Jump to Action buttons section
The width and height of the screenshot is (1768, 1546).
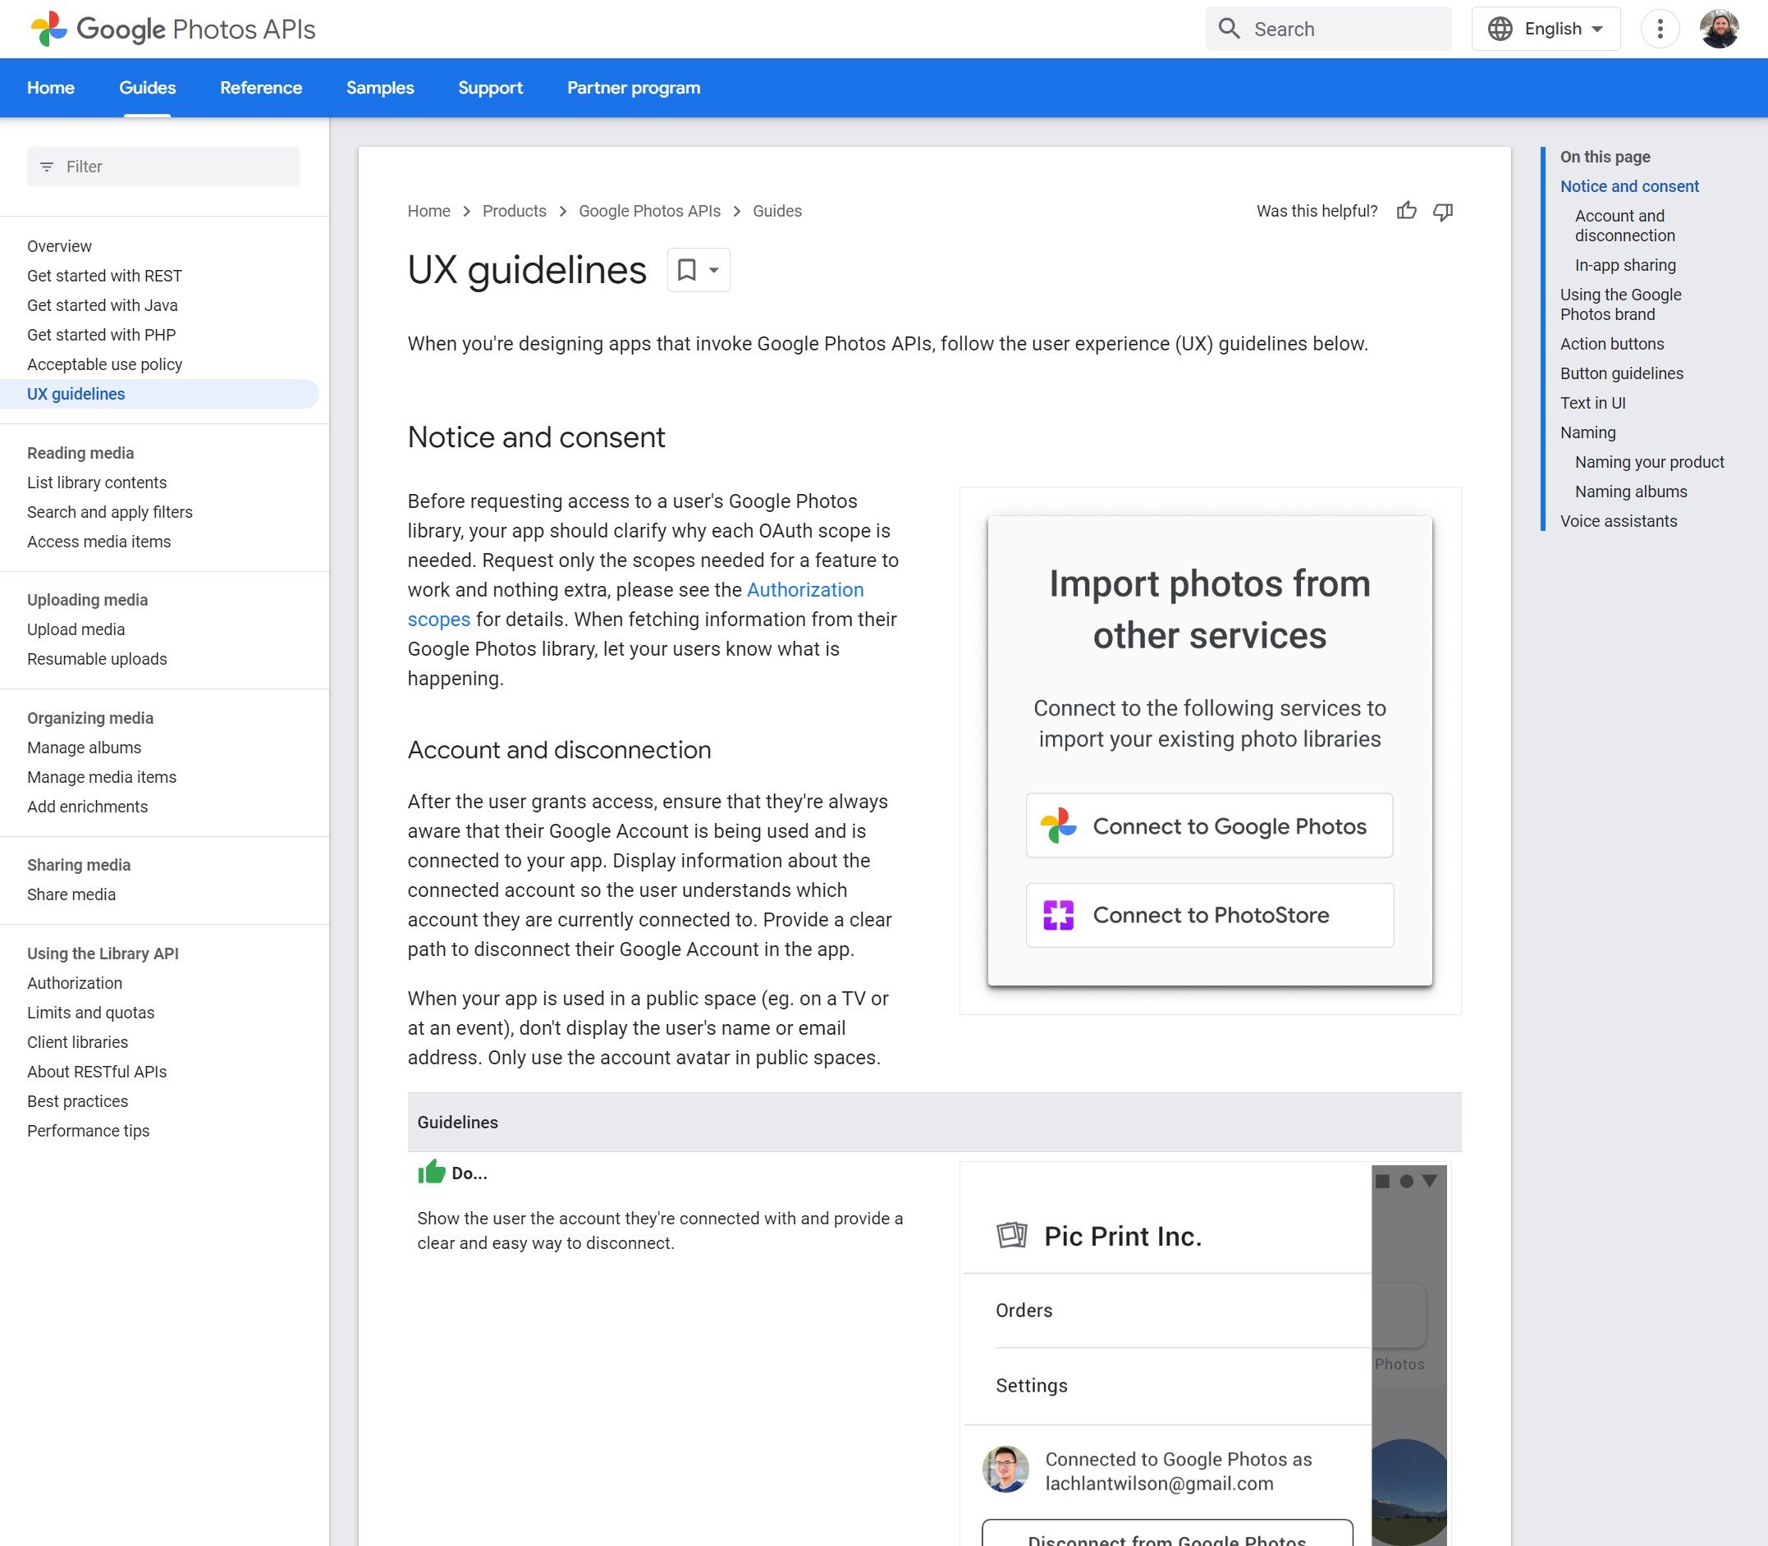[x=1612, y=343]
